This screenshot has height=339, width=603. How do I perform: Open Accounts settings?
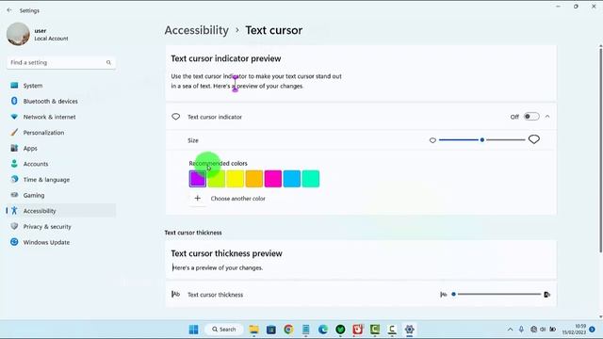coord(61,164)
